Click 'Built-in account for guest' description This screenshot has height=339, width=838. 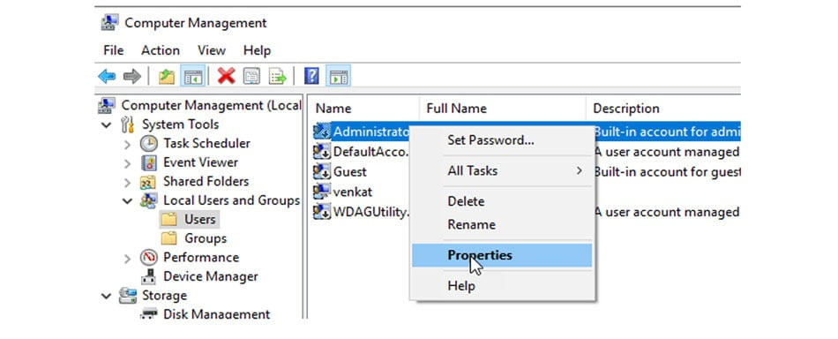tap(667, 171)
